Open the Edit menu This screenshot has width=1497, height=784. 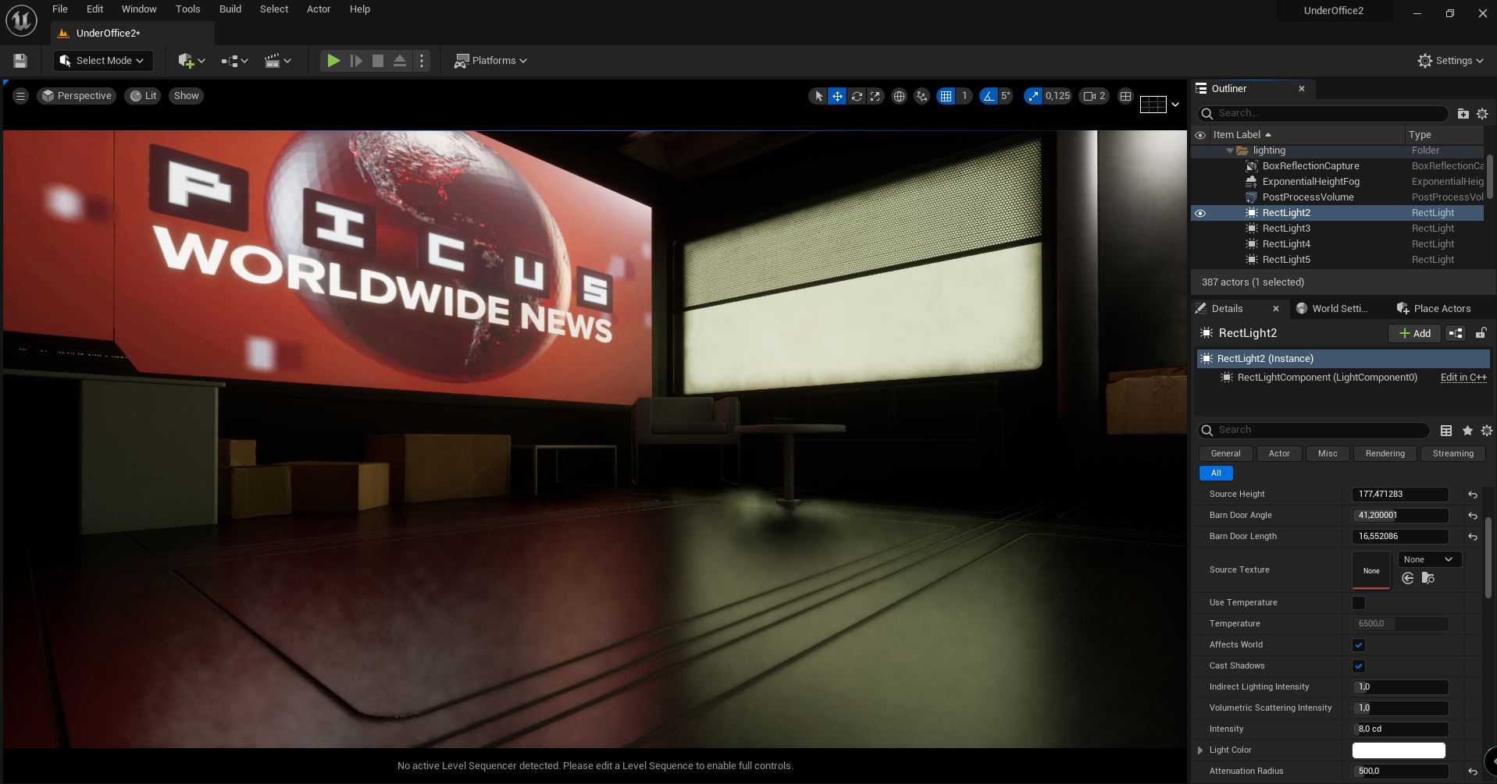click(x=94, y=9)
